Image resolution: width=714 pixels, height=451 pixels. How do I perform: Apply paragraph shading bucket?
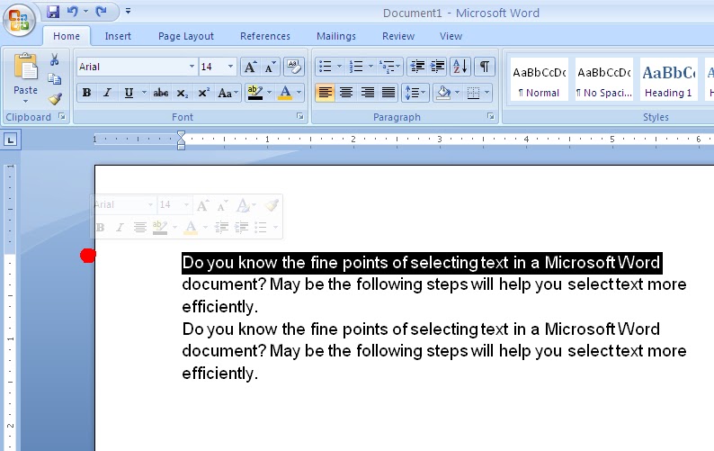(x=443, y=93)
